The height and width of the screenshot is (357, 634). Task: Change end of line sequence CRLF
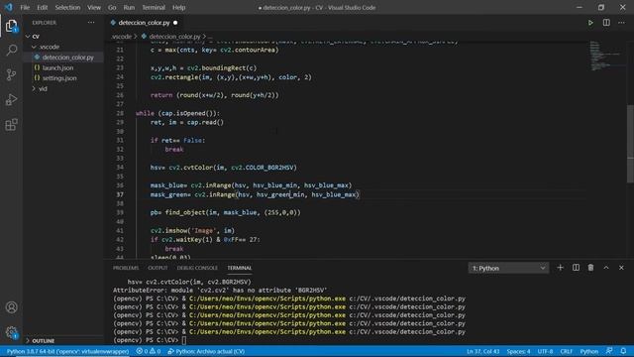coord(566,351)
